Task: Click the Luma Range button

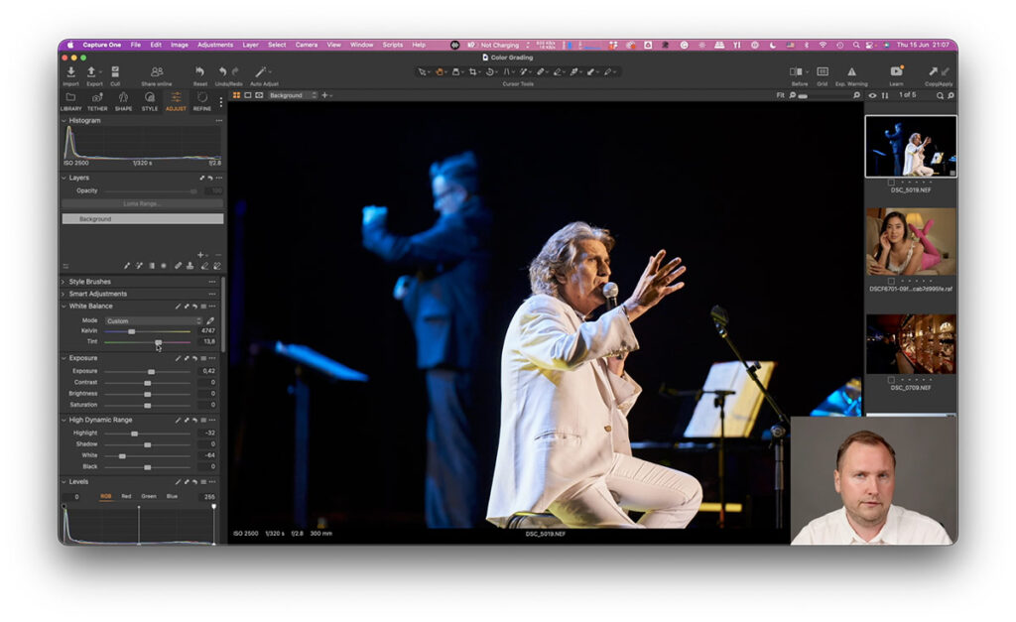Action: point(142,203)
